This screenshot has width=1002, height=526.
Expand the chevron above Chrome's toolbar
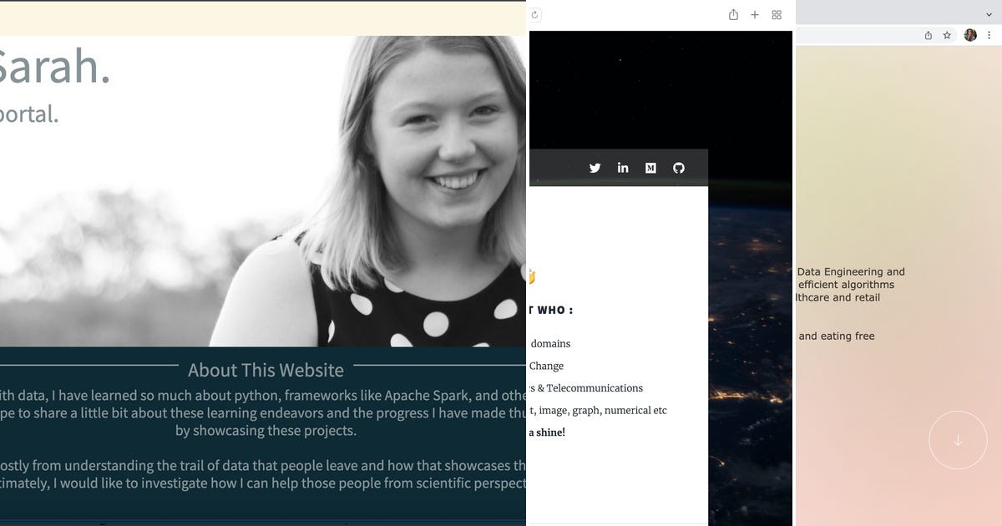(x=989, y=14)
